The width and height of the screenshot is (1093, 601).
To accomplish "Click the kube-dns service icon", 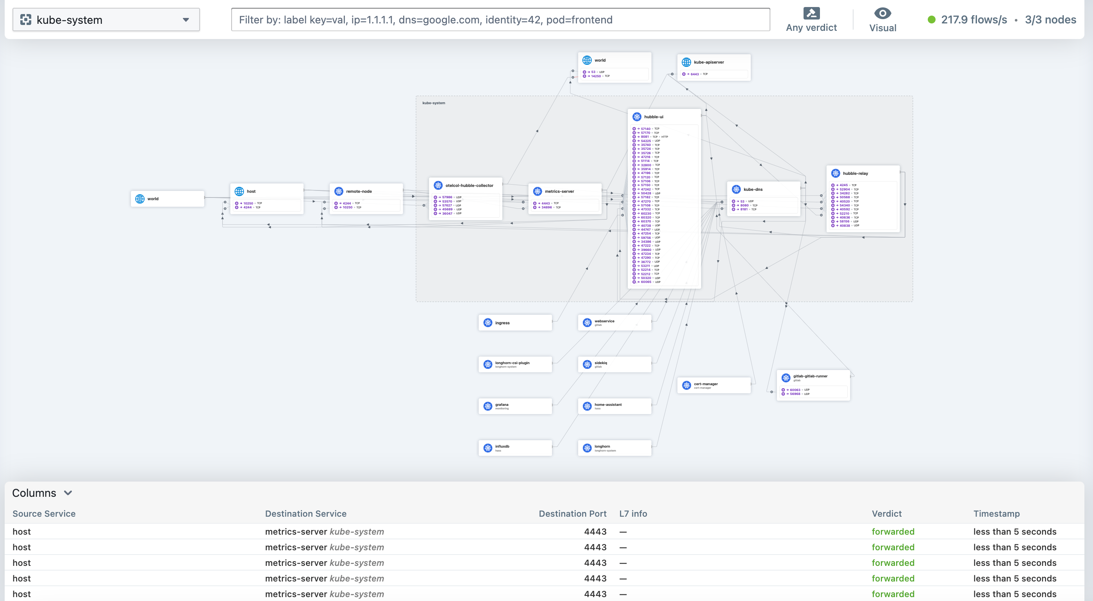I will click(736, 189).
